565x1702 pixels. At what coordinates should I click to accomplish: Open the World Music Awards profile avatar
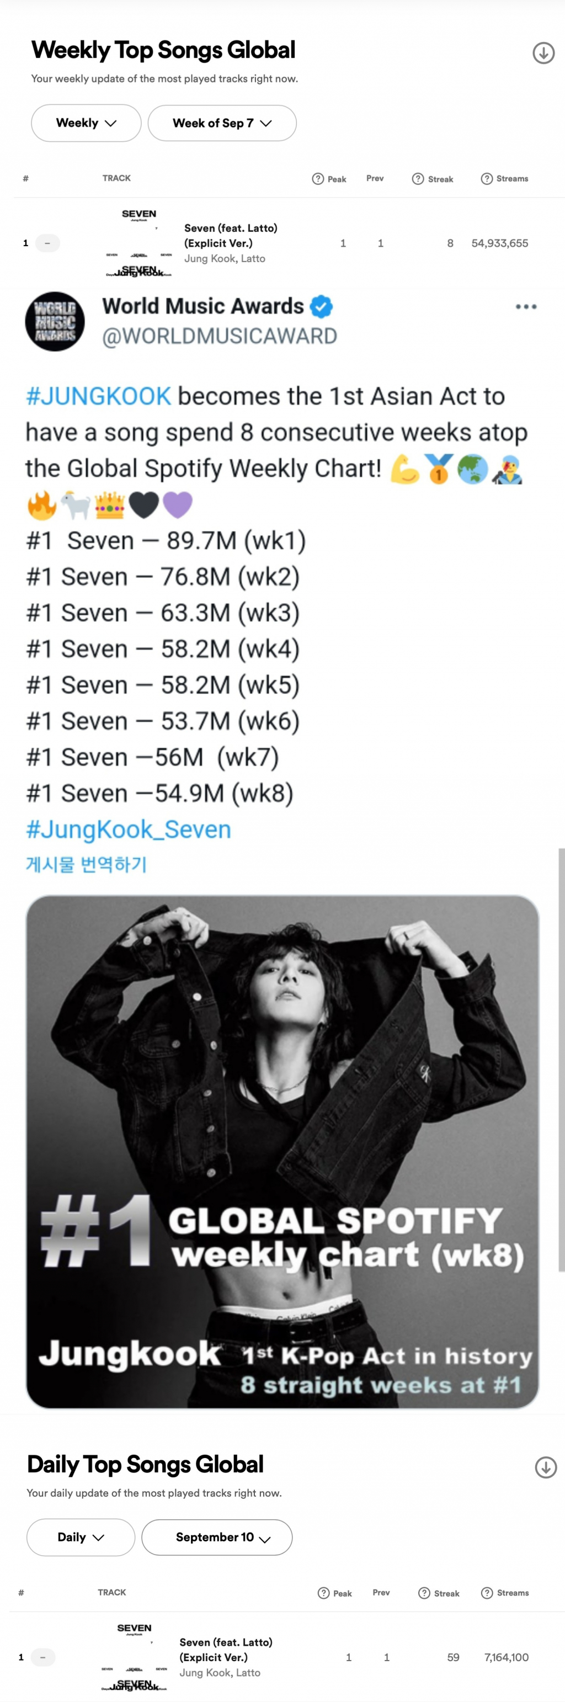pyautogui.click(x=55, y=321)
